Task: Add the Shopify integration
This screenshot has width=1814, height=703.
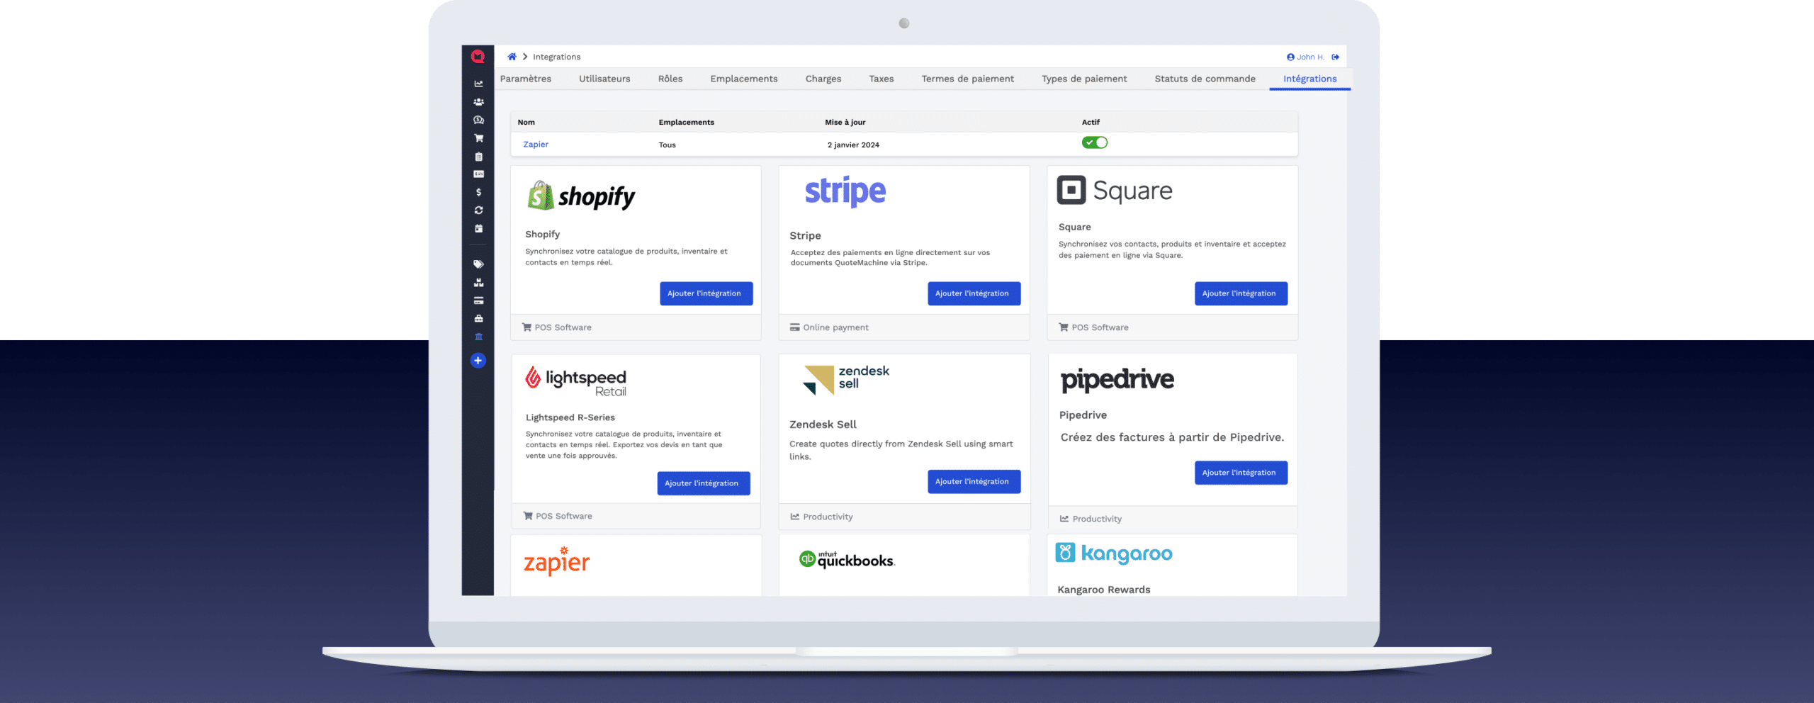Action: point(706,293)
